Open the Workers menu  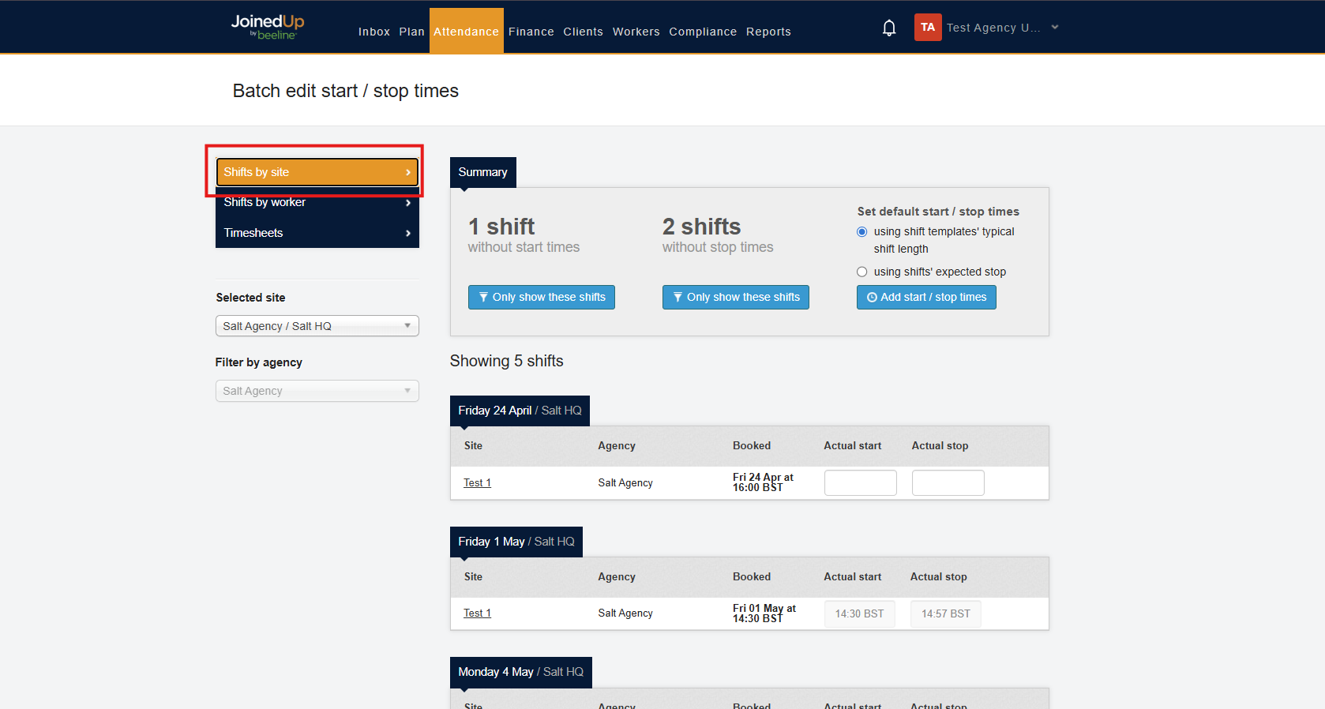(x=636, y=32)
